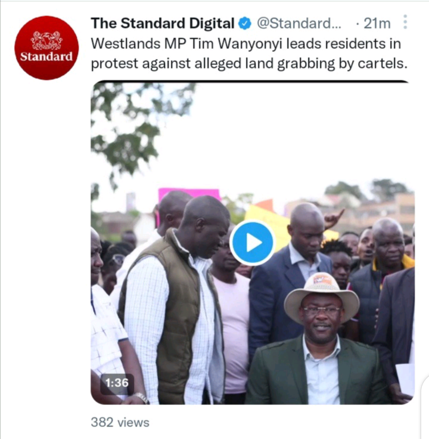Click the 382 views counter
The width and height of the screenshot is (429, 439).
(120, 422)
